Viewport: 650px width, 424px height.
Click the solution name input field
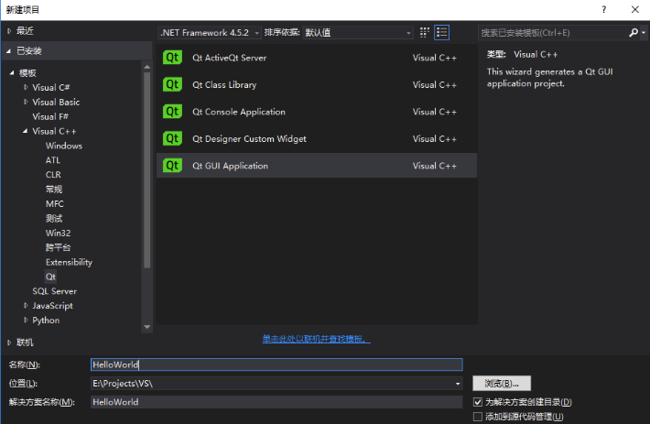(276, 402)
